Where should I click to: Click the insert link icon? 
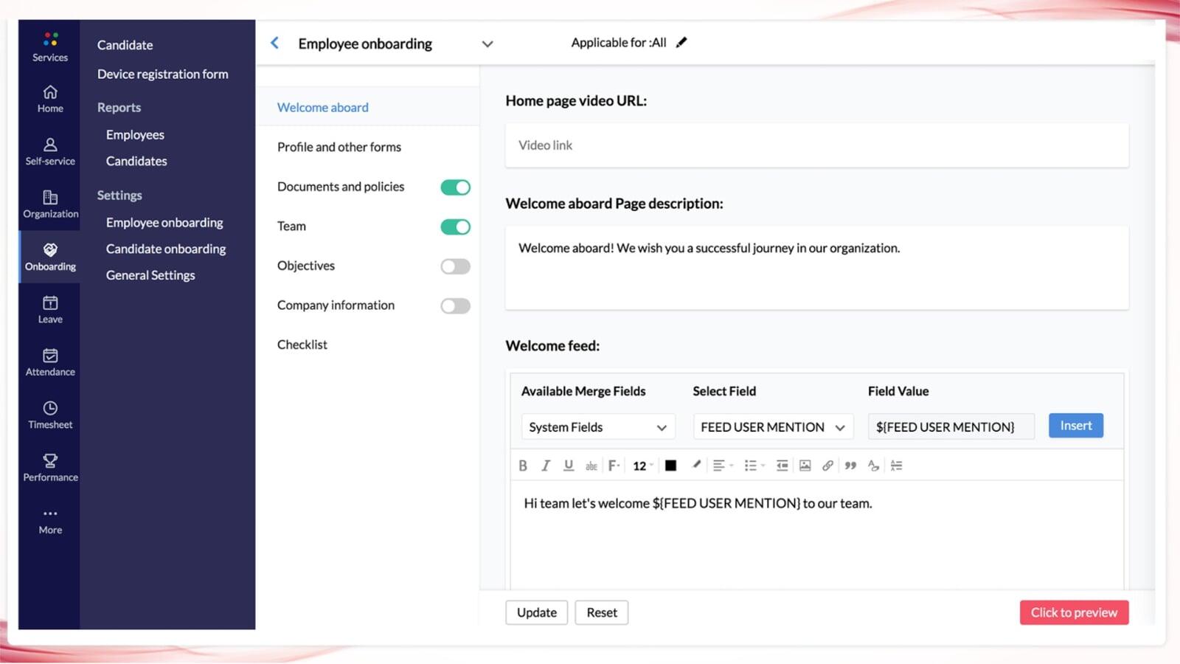pos(827,466)
